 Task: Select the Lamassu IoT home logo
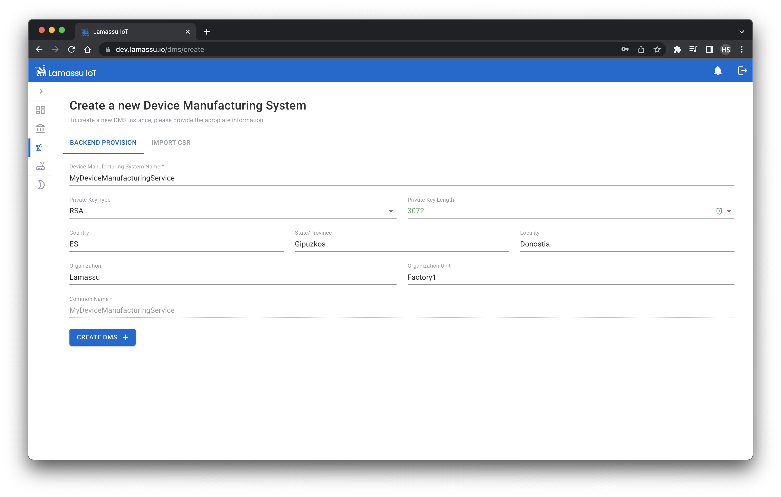(66, 72)
